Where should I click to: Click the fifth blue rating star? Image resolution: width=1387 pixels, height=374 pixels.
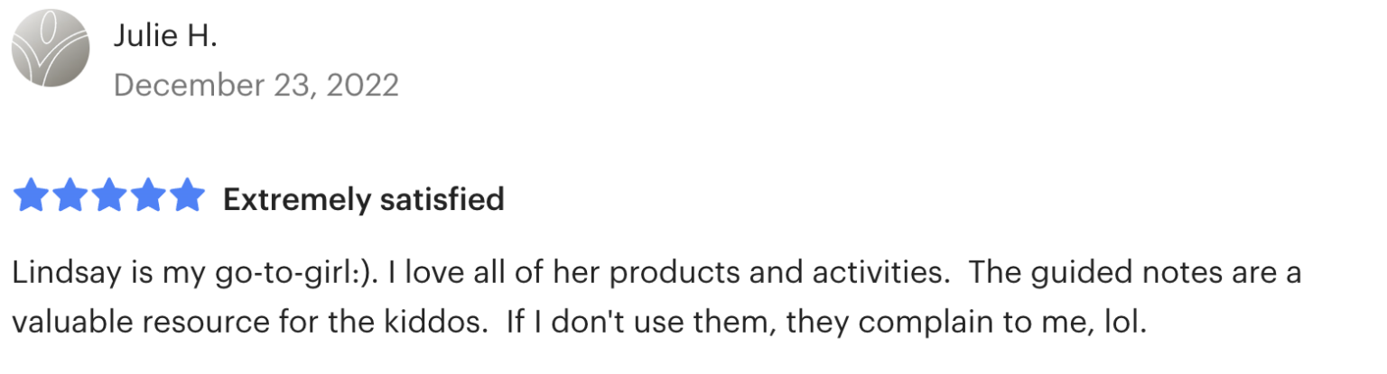(187, 197)
